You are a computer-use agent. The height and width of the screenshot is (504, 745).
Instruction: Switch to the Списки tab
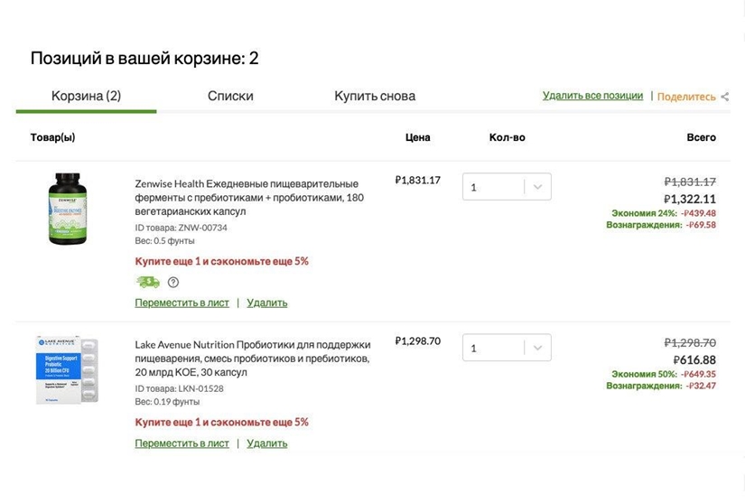(230, 96)
